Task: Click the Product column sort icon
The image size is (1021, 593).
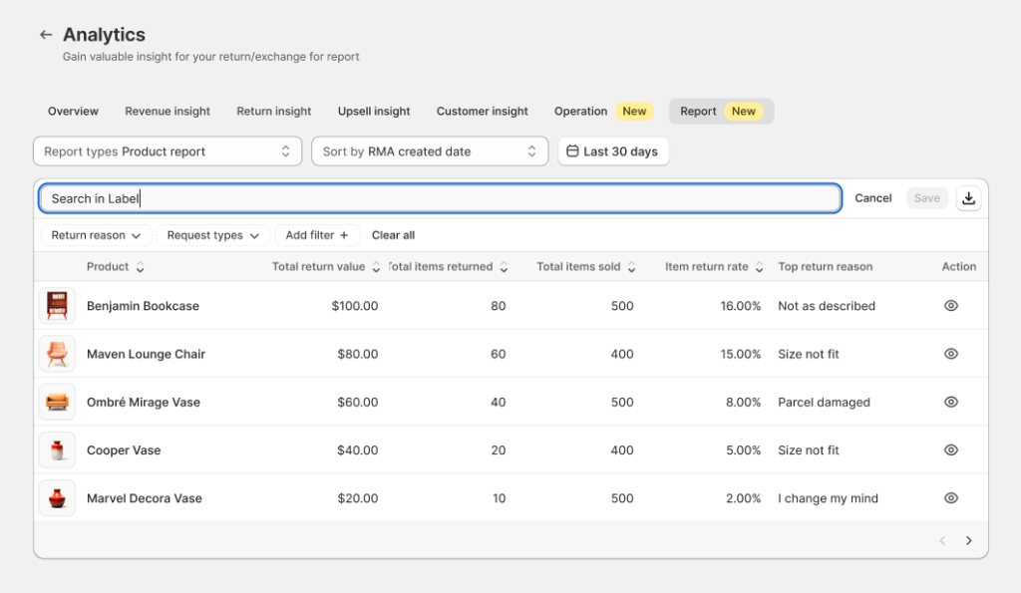Action: coord(140,267)
